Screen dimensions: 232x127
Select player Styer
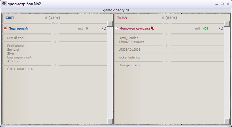(11, 54)
